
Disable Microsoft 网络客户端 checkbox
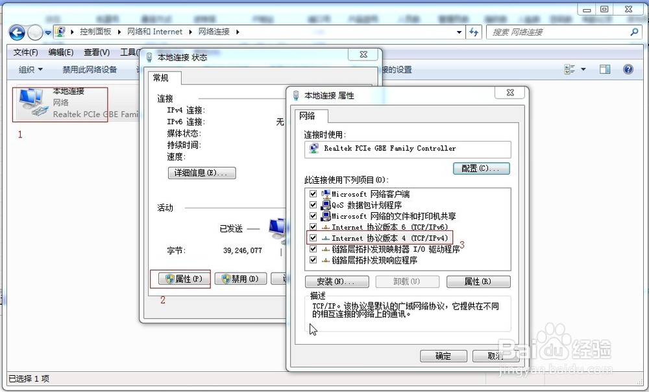pos(313,194)
